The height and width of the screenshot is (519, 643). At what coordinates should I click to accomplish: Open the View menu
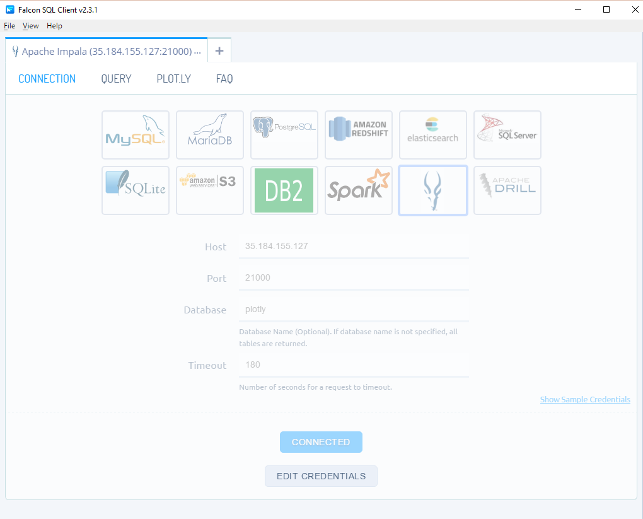coord(30,26)
